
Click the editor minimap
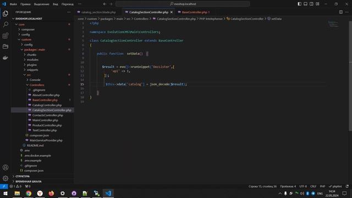[x=333, y=24]
